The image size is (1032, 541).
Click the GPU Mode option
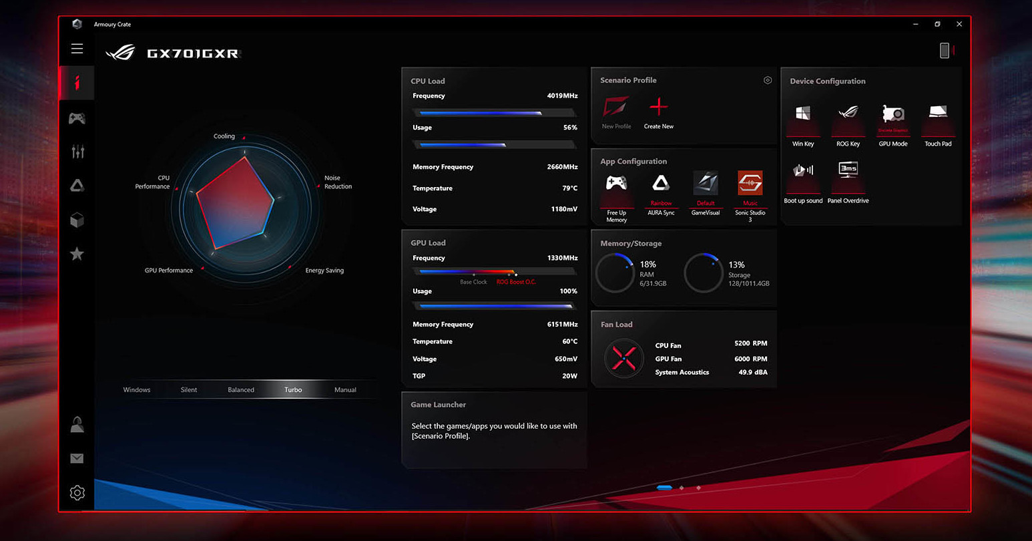coord(893,114)
